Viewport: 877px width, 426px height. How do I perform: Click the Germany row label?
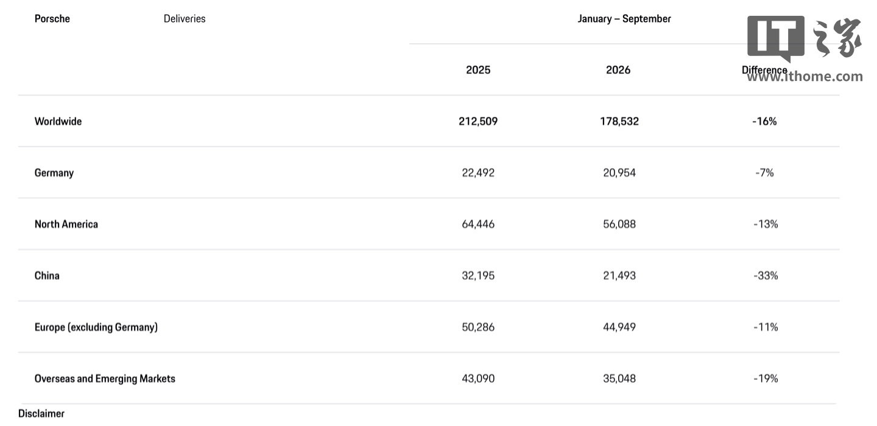click(x=54, y=173)
